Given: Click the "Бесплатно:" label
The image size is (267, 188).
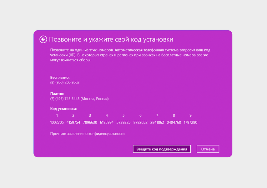Looking at the screenshot, I should [x=60, y=77].
